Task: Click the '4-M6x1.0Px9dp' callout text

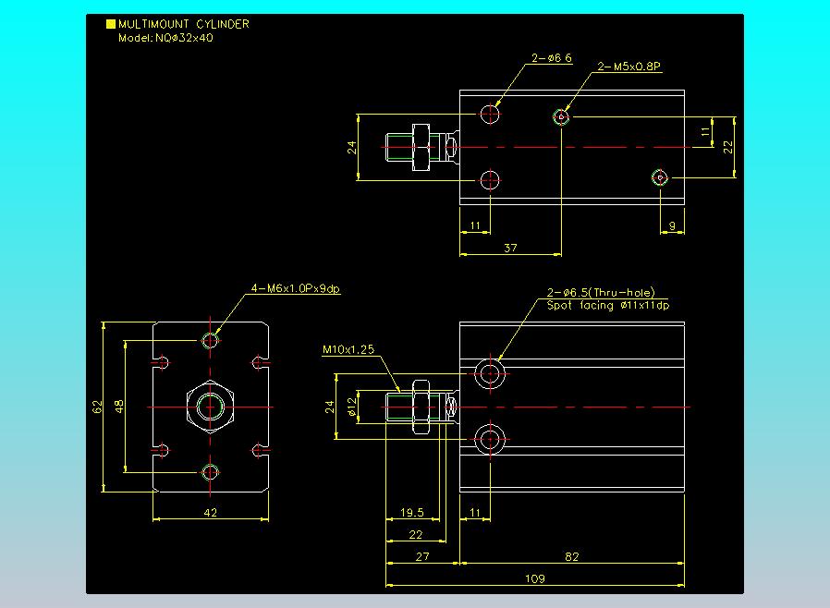Action: coord(296,288)
